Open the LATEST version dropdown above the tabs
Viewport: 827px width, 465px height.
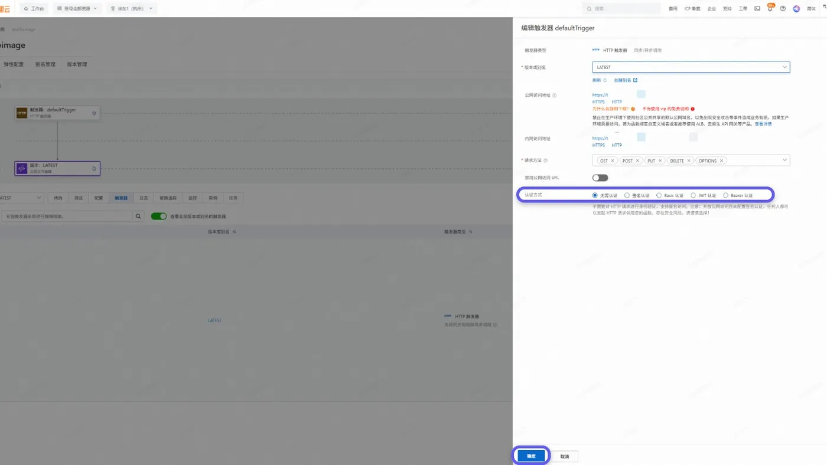(x=22, y=198)
